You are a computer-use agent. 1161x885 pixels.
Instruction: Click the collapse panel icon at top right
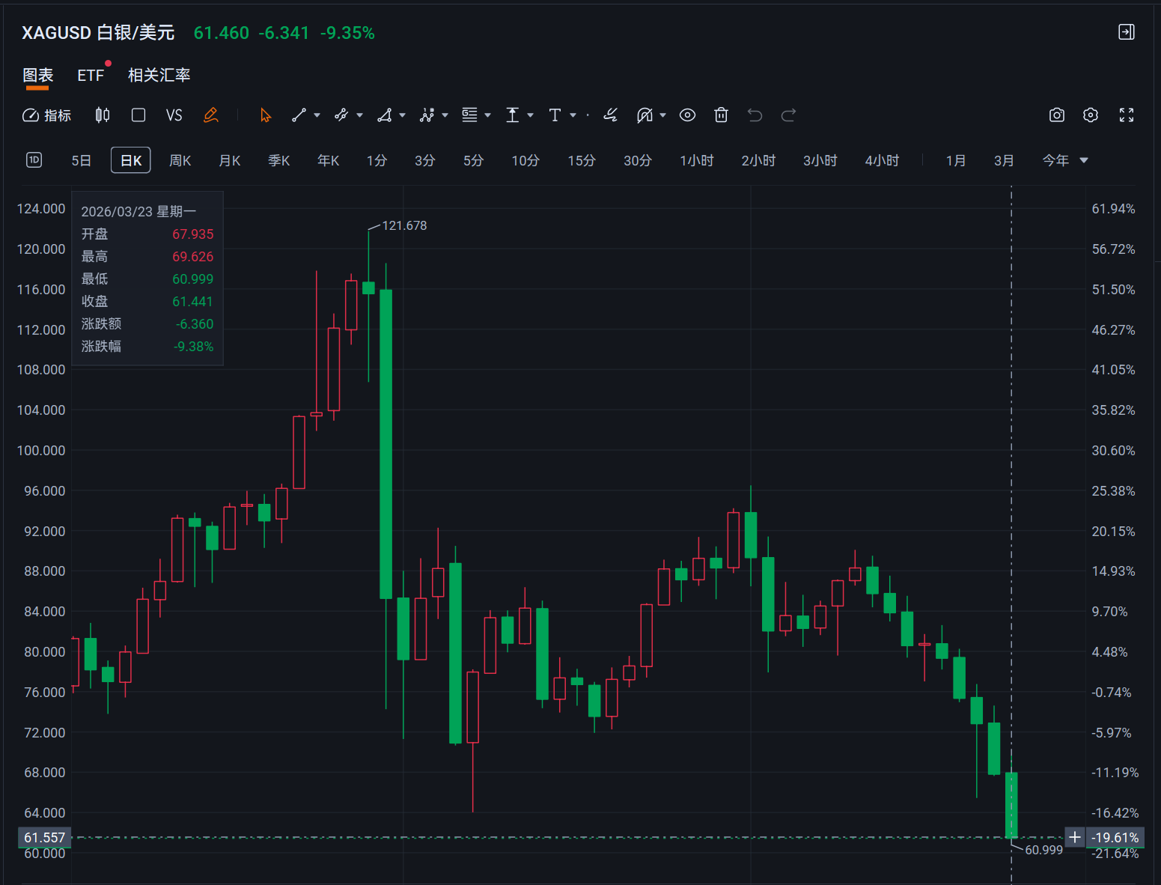(x=1126, y=32)
